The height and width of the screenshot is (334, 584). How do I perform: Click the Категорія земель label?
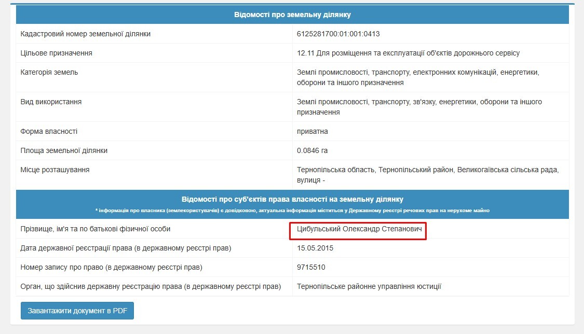[49, 72]
